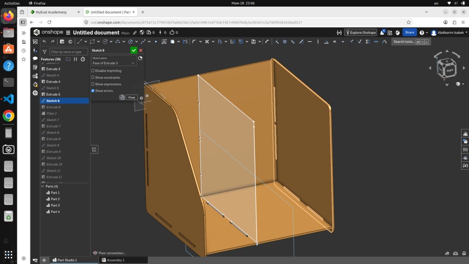
Task: Enable Show constraints checkbox
Action: pos(93,77)
